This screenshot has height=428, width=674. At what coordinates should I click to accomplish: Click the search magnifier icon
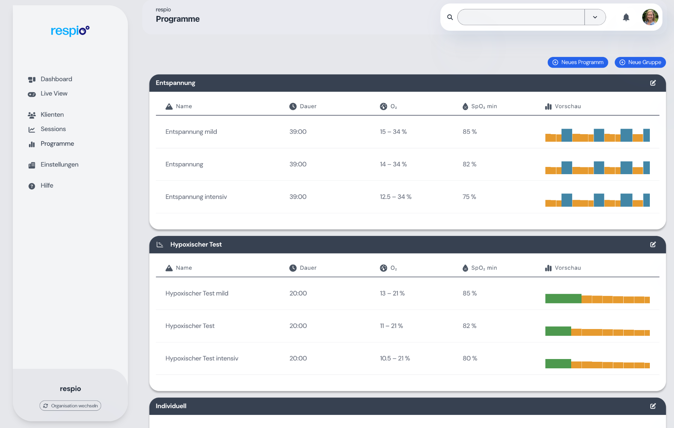coord(450,17)
